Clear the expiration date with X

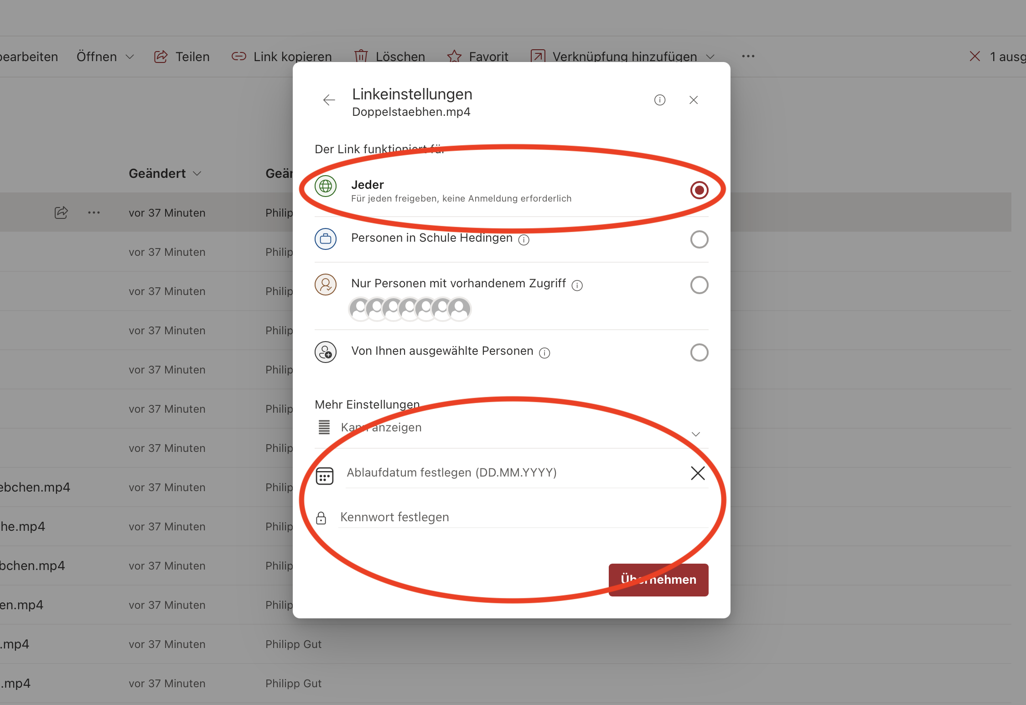coord(697,473)
